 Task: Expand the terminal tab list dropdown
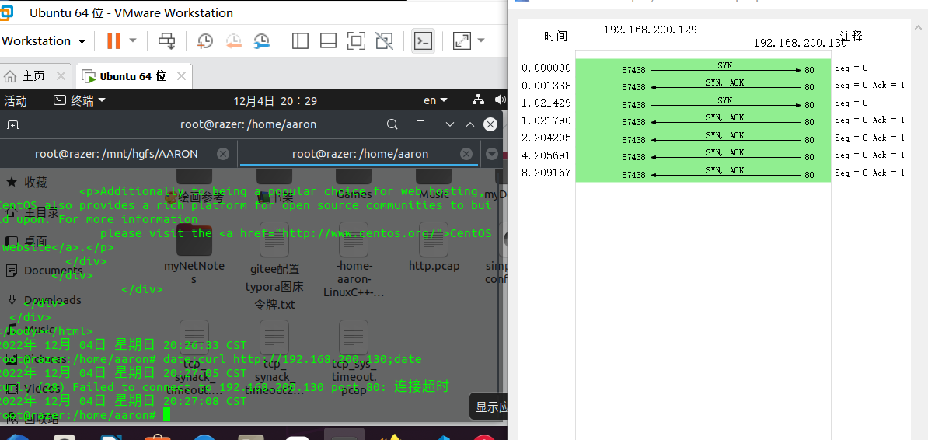point(491,154)
